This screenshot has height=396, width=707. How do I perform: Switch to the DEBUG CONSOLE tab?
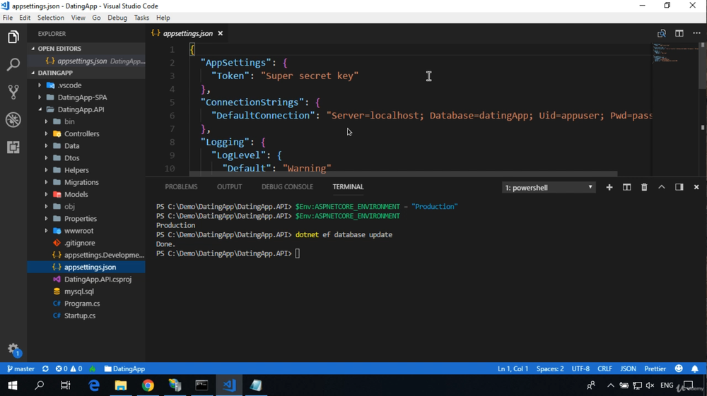287,187
